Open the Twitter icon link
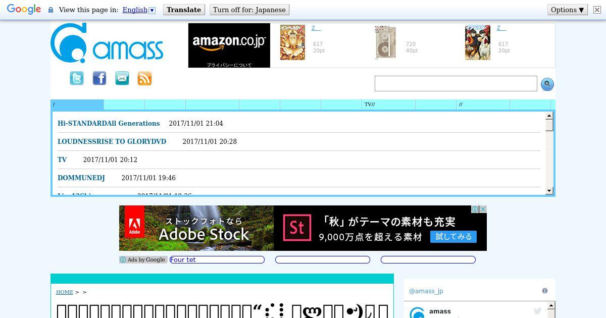The image size is (606, 318). tap(77, 78)
